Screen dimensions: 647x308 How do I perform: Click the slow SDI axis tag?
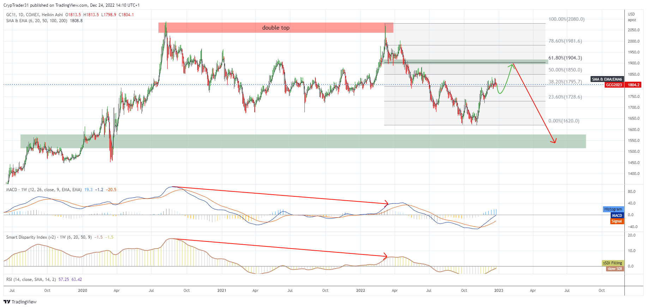click(615, 269)
